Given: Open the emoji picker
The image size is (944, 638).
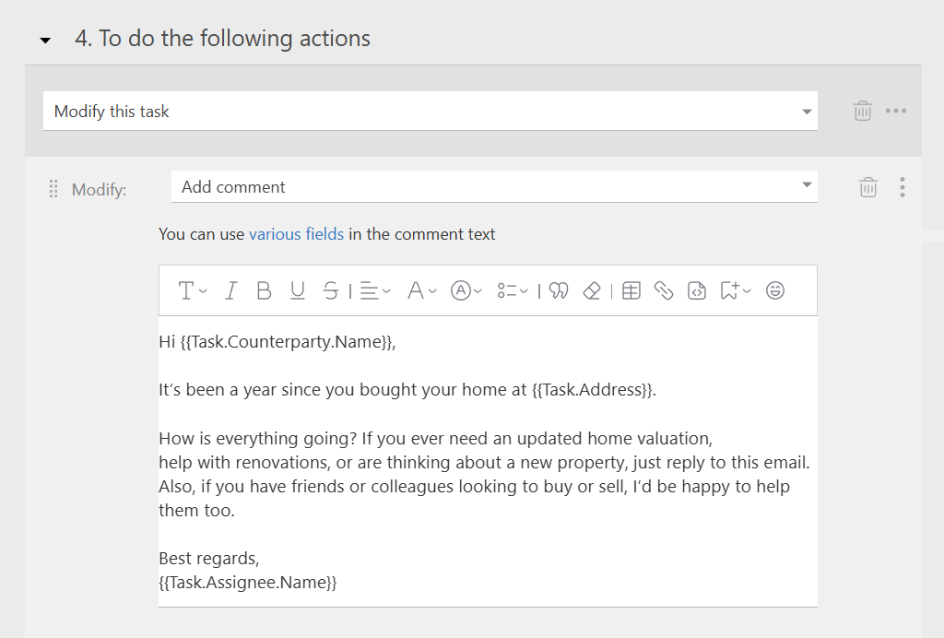Looking at the screenshot, I should click(775, 291).
